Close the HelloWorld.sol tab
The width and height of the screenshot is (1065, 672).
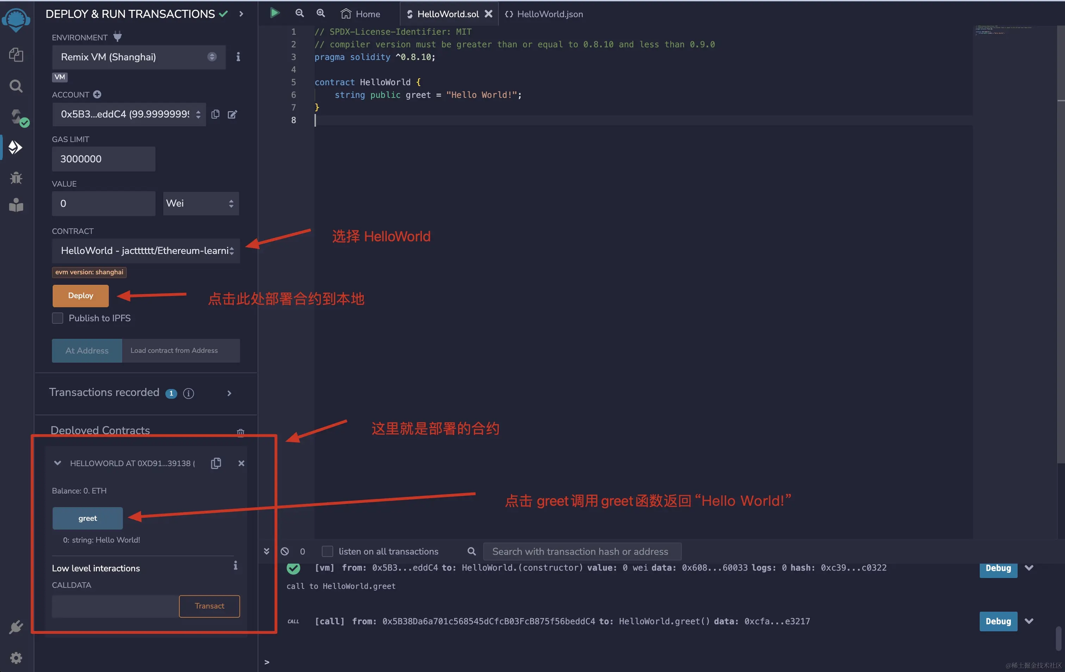488,14
